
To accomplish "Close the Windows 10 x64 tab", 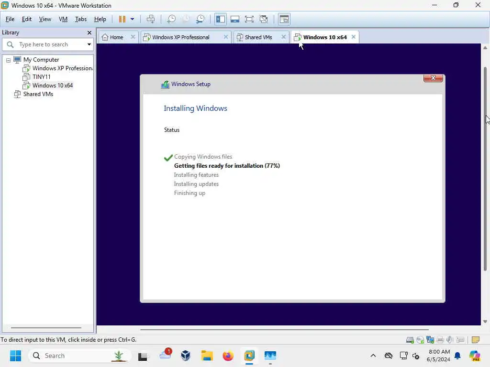I will point(354,37).
